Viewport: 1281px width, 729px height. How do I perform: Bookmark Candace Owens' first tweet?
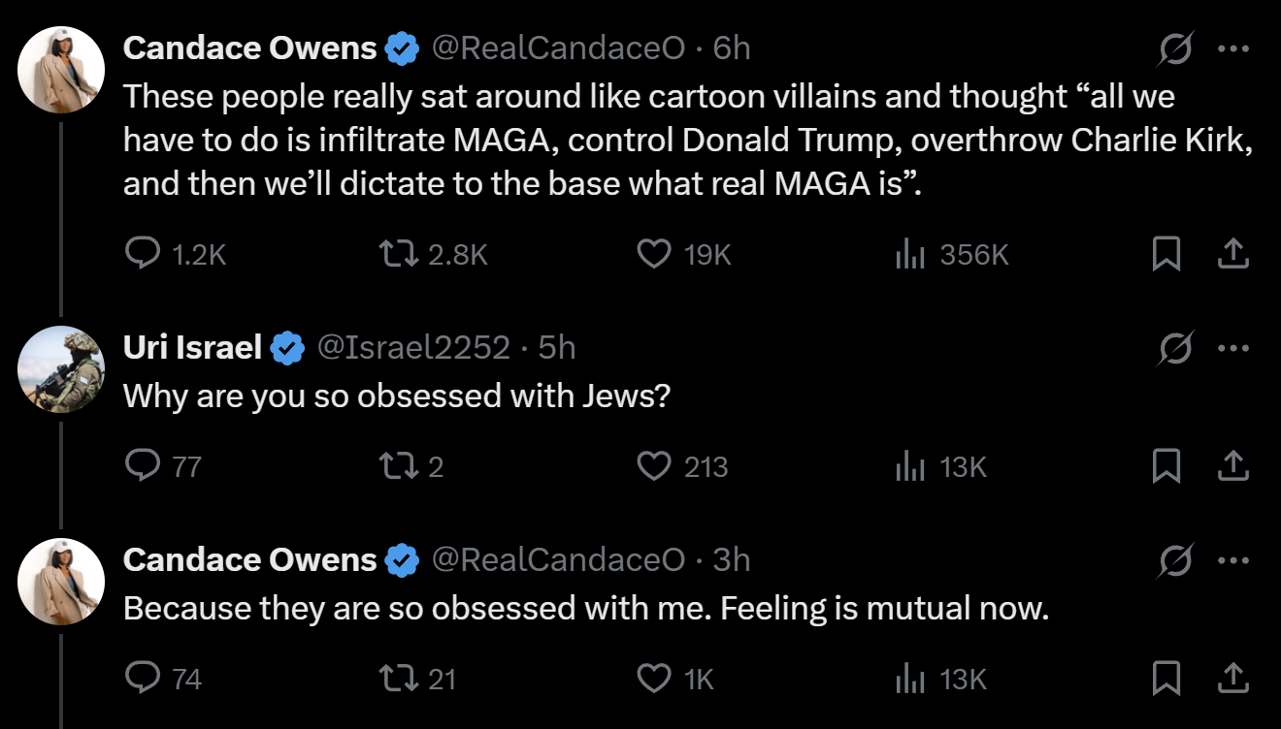1166,254
